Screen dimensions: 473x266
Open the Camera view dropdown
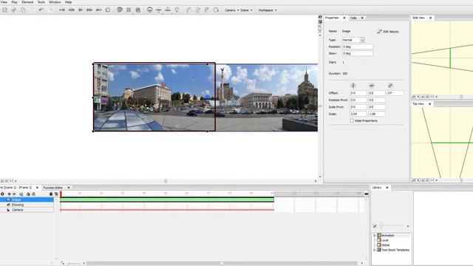coord(231,10)
